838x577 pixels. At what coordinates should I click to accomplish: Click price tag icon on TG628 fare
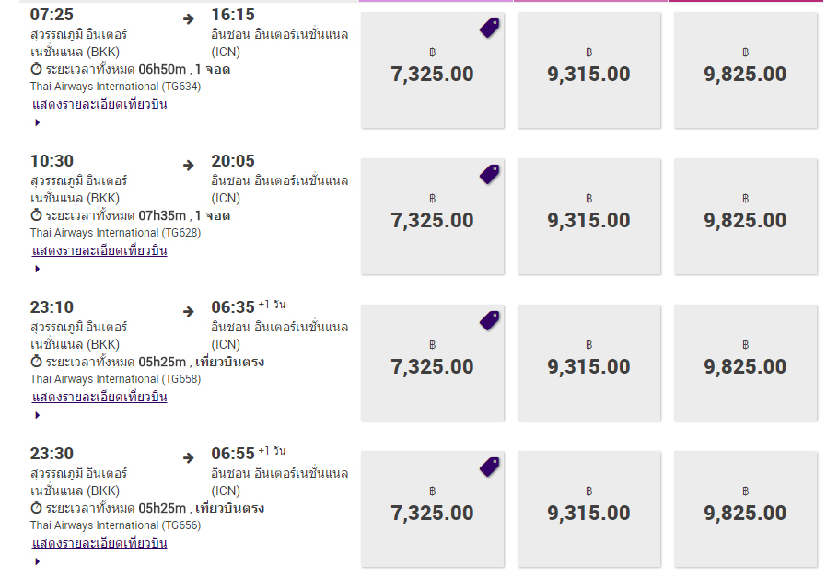[490, 174]
